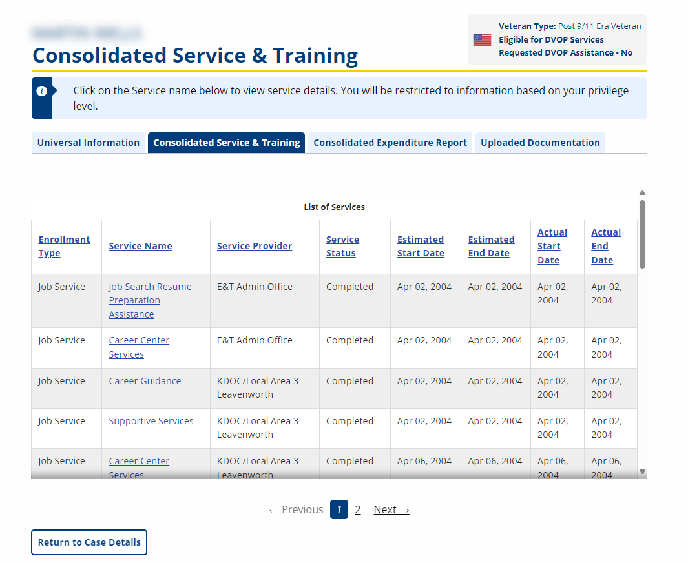Sort by Actual Start Date header

[x=552, y=247]
